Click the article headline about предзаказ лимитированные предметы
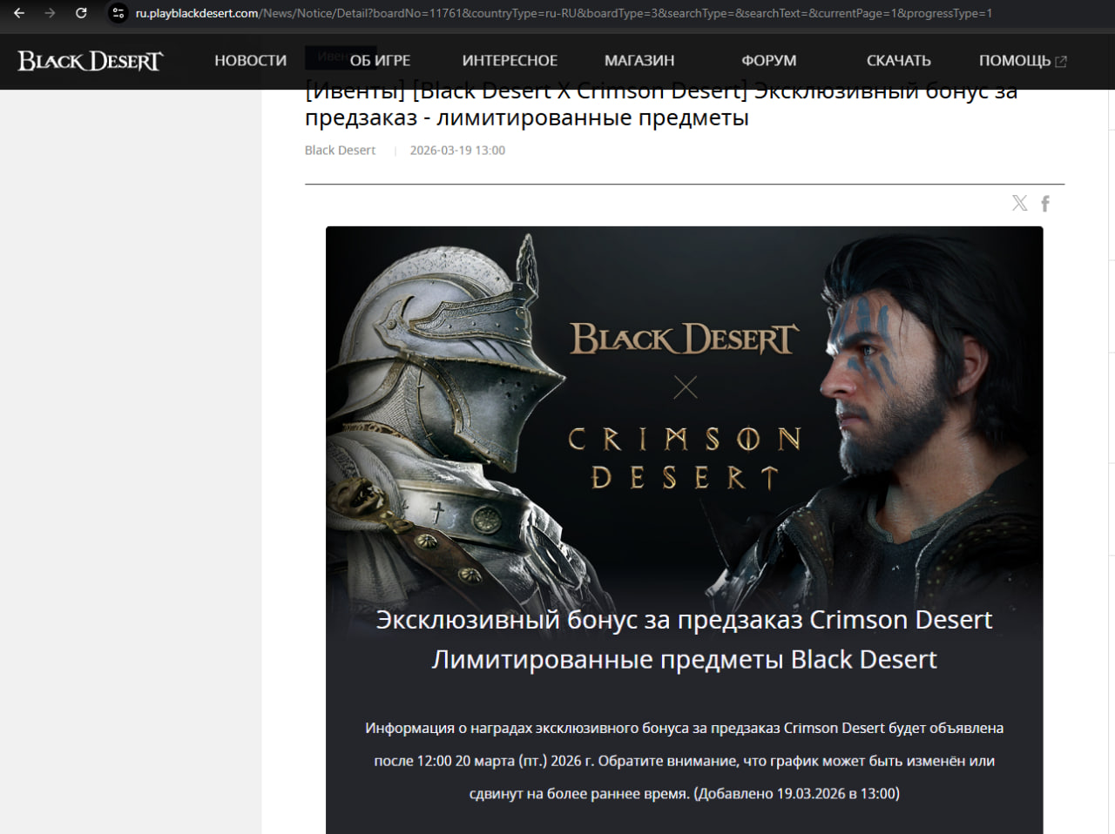Image resolution: width=1115 pixels, height=834 pixels. pos(661,104)
